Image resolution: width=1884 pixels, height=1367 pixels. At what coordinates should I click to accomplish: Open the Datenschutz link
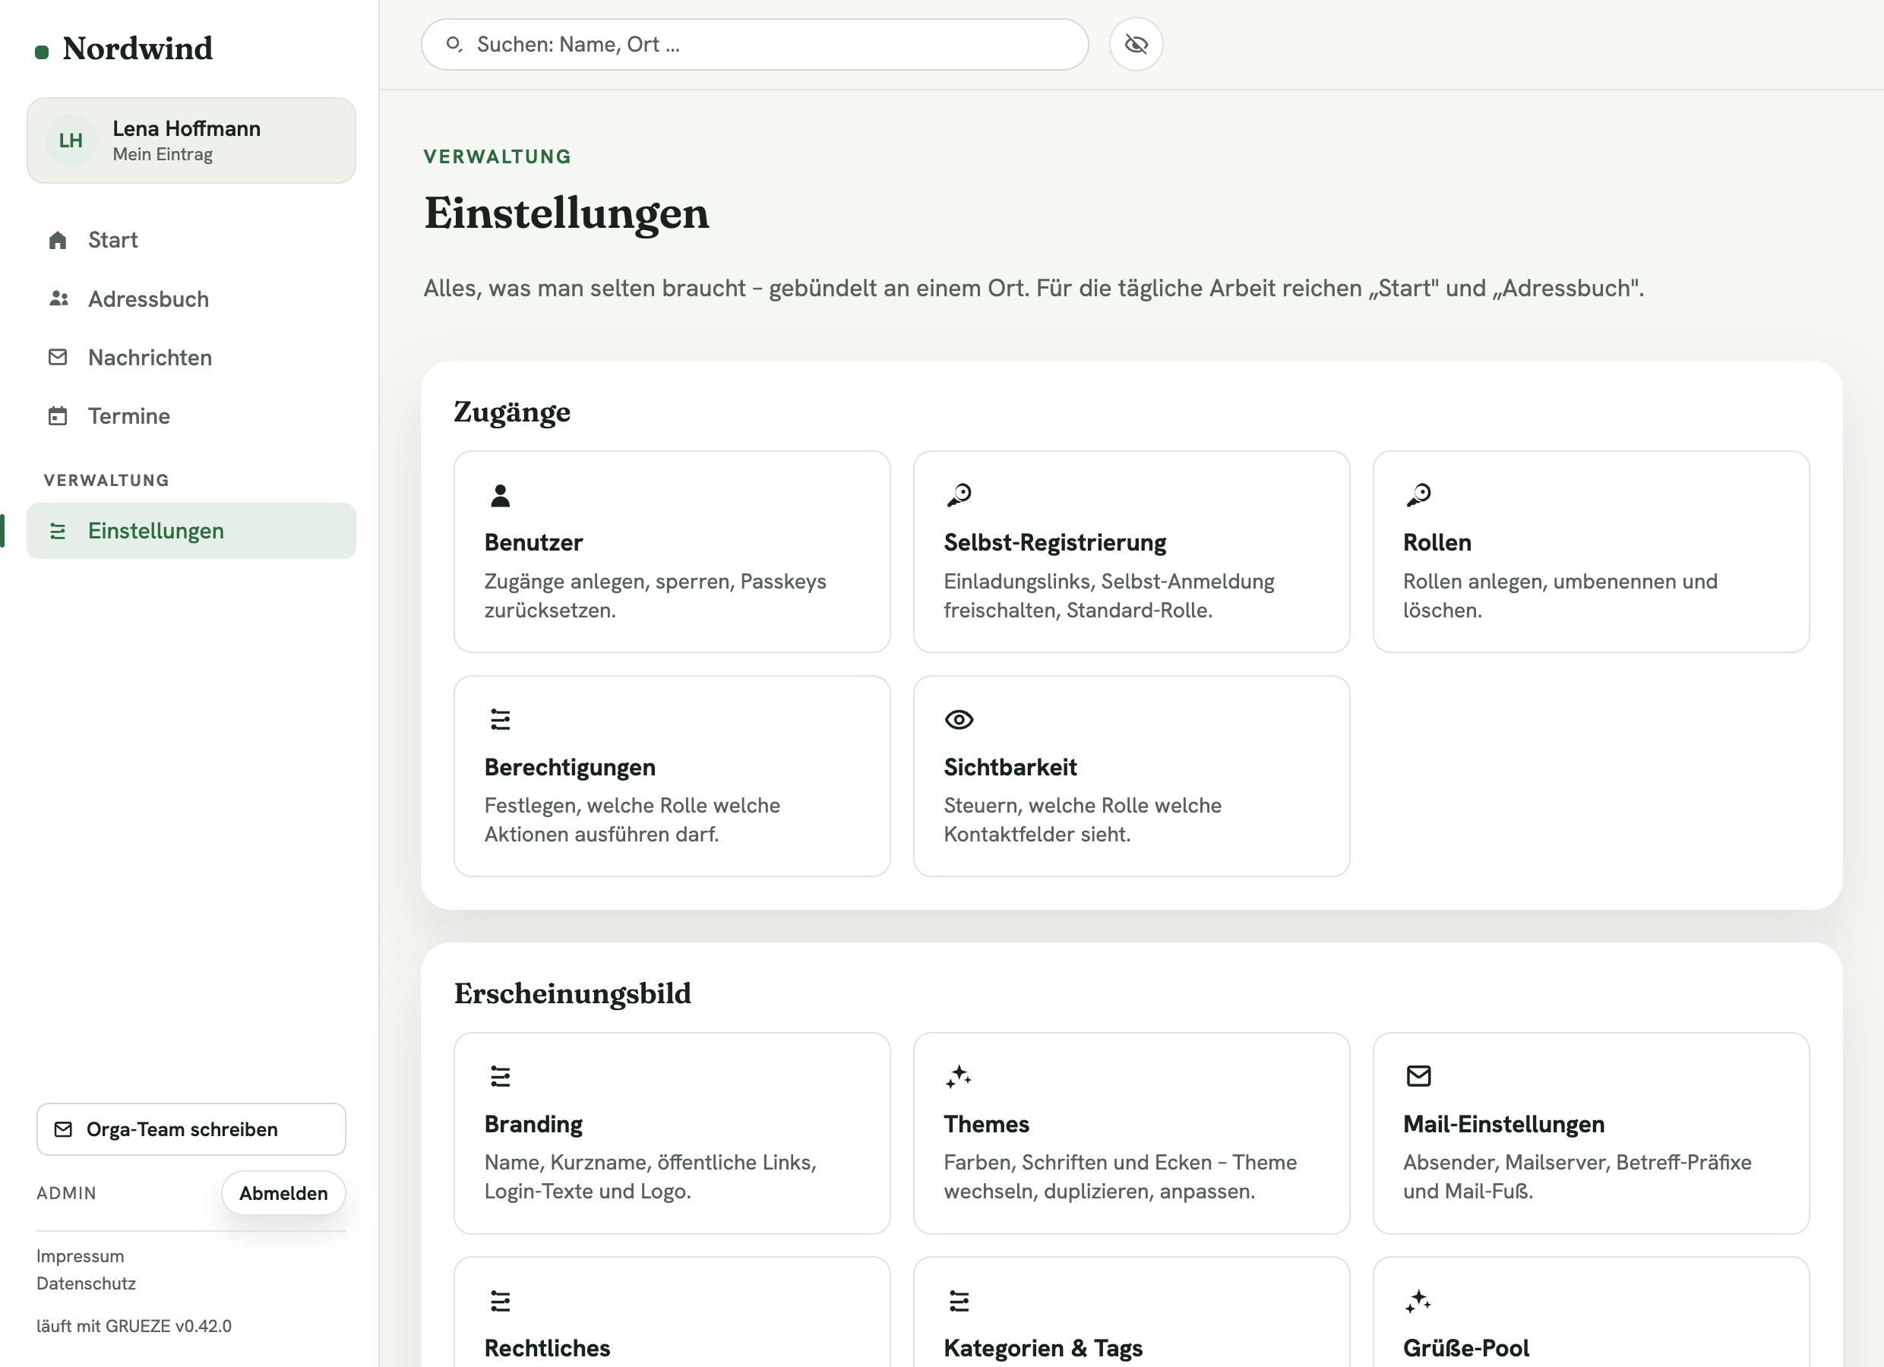(86, 1283)
